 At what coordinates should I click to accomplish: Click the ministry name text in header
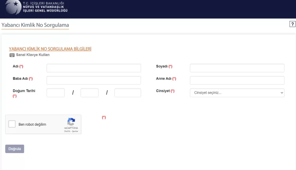click(x=45, y=7)
